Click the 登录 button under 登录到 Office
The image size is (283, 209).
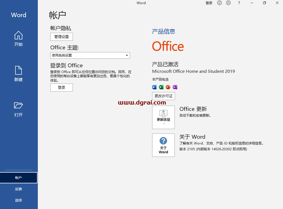(62, 88)
